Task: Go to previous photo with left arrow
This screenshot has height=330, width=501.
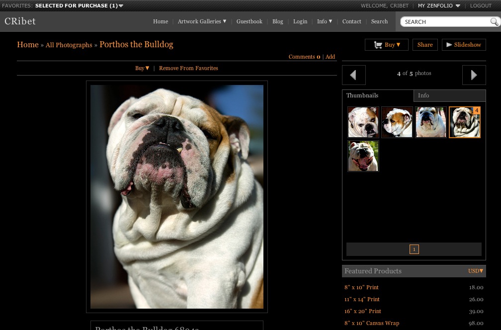Action: pyautogui.click(x=353, y=75)
